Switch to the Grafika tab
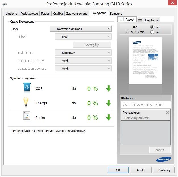Screen dimensions: 178x177 pos(58,14)
